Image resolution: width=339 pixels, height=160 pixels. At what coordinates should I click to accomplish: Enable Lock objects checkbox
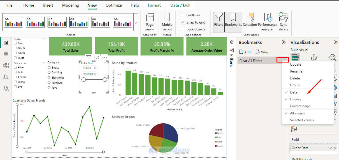click(x=183, y=29)
